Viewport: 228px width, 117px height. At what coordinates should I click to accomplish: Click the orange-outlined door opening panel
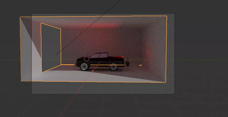[x=51, y=47]
